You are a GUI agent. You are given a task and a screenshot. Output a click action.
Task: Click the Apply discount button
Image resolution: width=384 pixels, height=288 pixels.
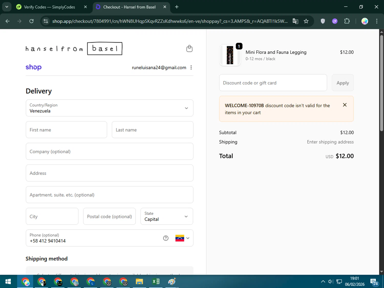pos(343,83)
